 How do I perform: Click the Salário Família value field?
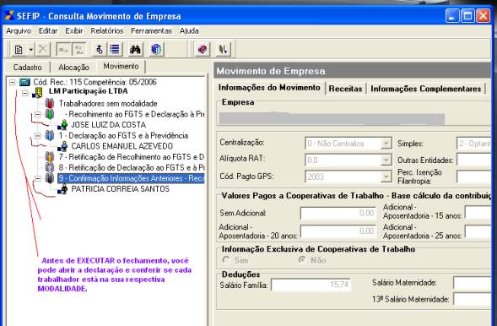point(311,285)
